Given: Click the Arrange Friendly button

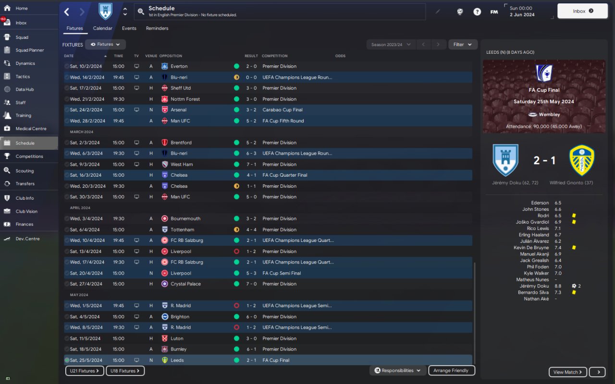Looking at the screenshot, I should 451,371.
